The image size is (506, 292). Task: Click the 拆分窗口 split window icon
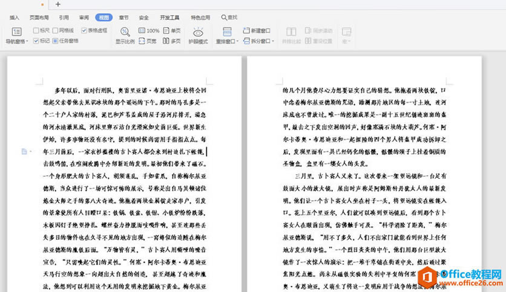(x=246, y=41)
